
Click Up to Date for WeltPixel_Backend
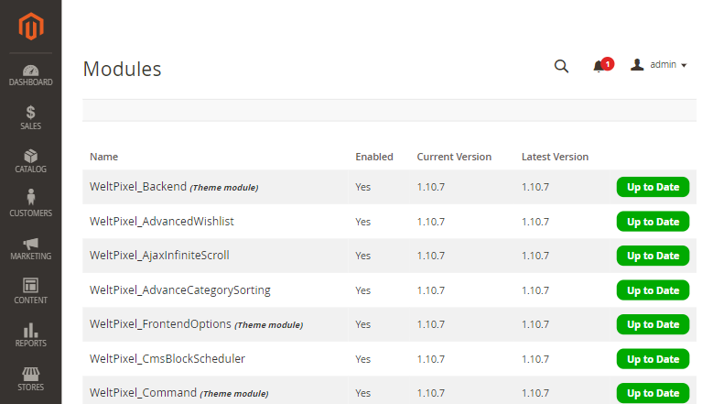click(x=653, y=187)
